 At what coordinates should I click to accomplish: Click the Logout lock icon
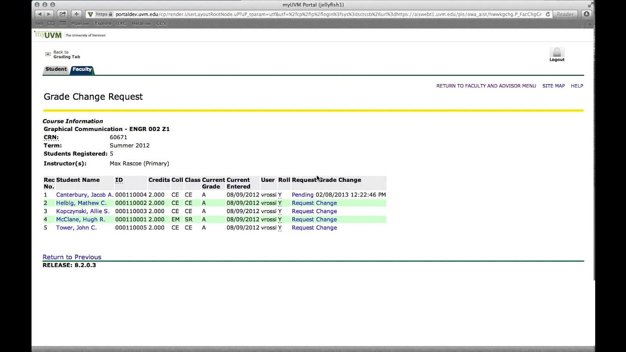(557, 52)
